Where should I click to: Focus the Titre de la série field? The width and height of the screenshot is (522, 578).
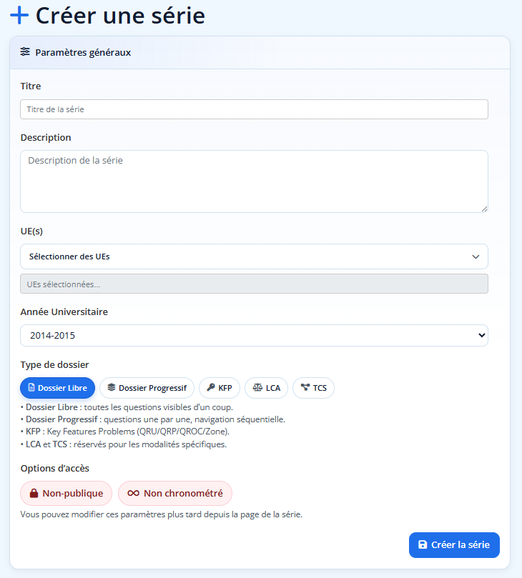click(254, 109)
